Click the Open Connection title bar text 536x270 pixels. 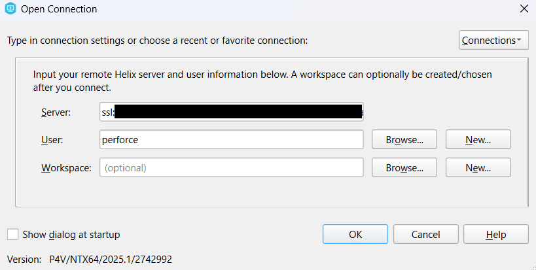tap(59, 9)
